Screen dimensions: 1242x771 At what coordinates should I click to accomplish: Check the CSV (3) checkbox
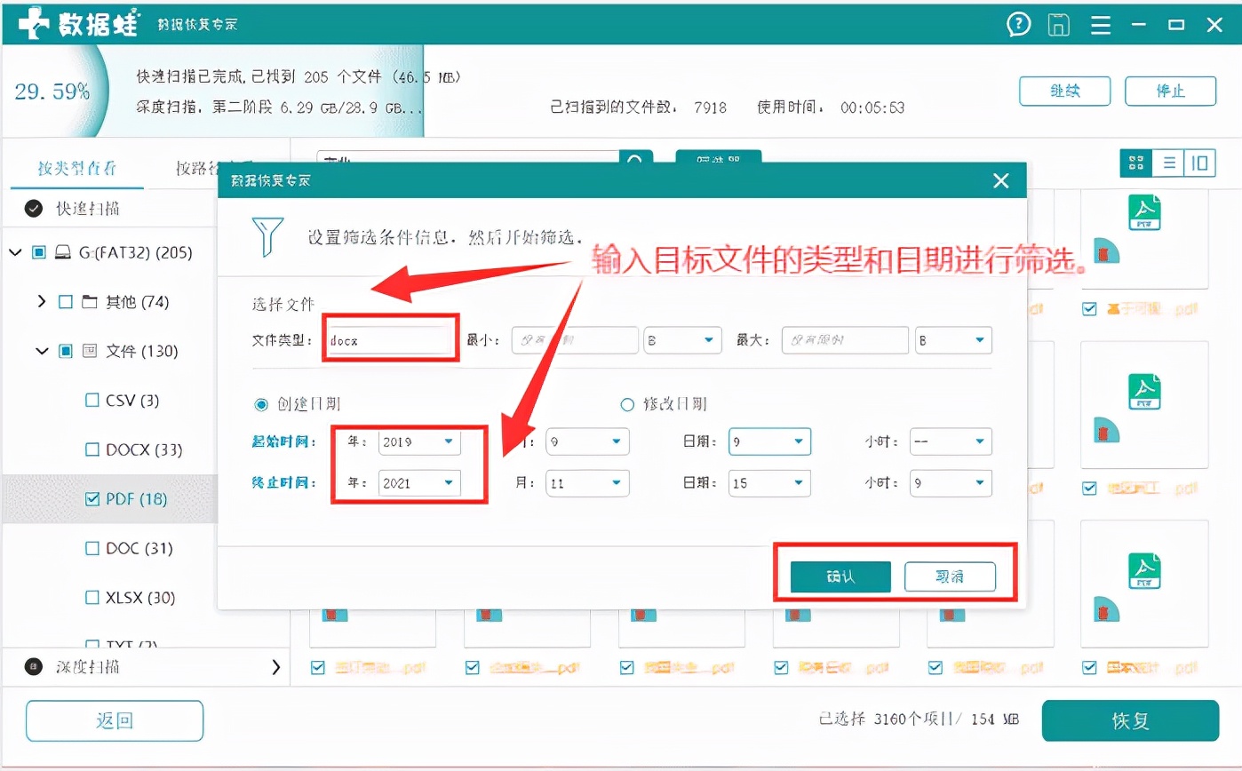(92, 401)
